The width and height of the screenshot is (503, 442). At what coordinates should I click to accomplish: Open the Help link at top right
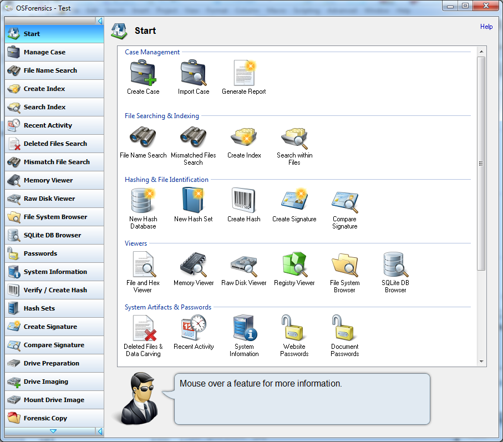pos(486,26)
